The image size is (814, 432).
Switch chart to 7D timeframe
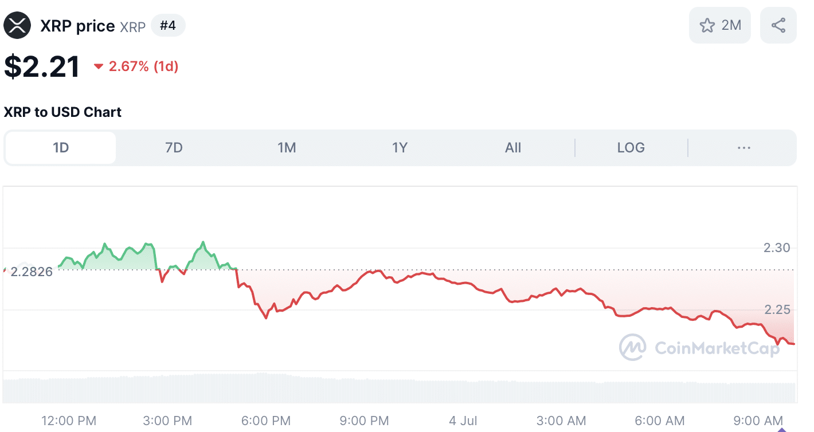pyautogui.click(x=174, y=148)
